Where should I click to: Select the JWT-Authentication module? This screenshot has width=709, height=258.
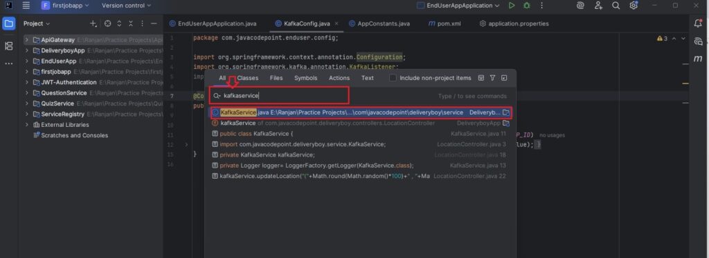(x=69, y=82)
